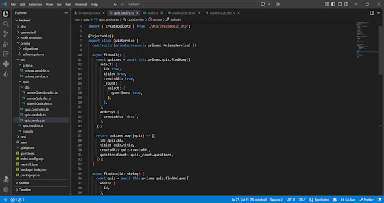Close the main.ts tab

pyautogui.click(x=162, y=13)
